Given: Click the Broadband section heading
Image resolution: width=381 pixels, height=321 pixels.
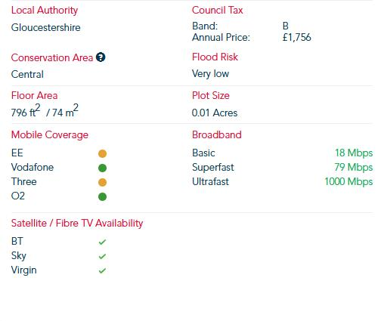Looking at the screenshot, I should click(217, 134).
